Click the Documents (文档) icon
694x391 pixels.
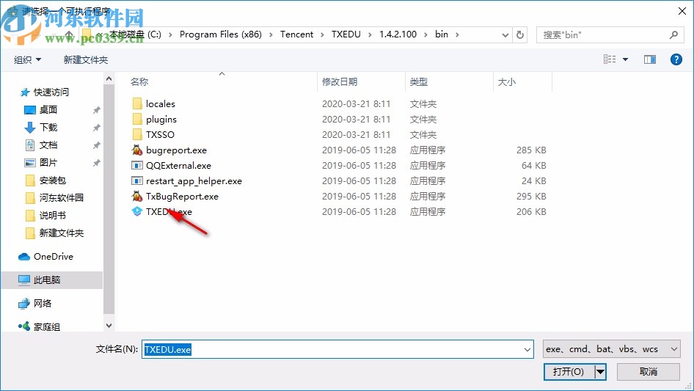point(29,145)
